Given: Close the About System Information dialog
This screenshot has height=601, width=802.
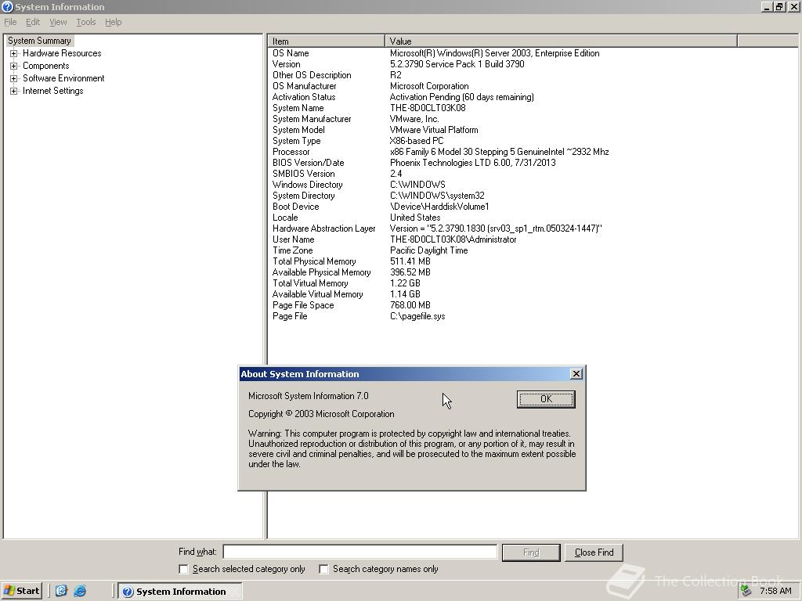Looking at the screenshot, I should [x=576, y=373].
